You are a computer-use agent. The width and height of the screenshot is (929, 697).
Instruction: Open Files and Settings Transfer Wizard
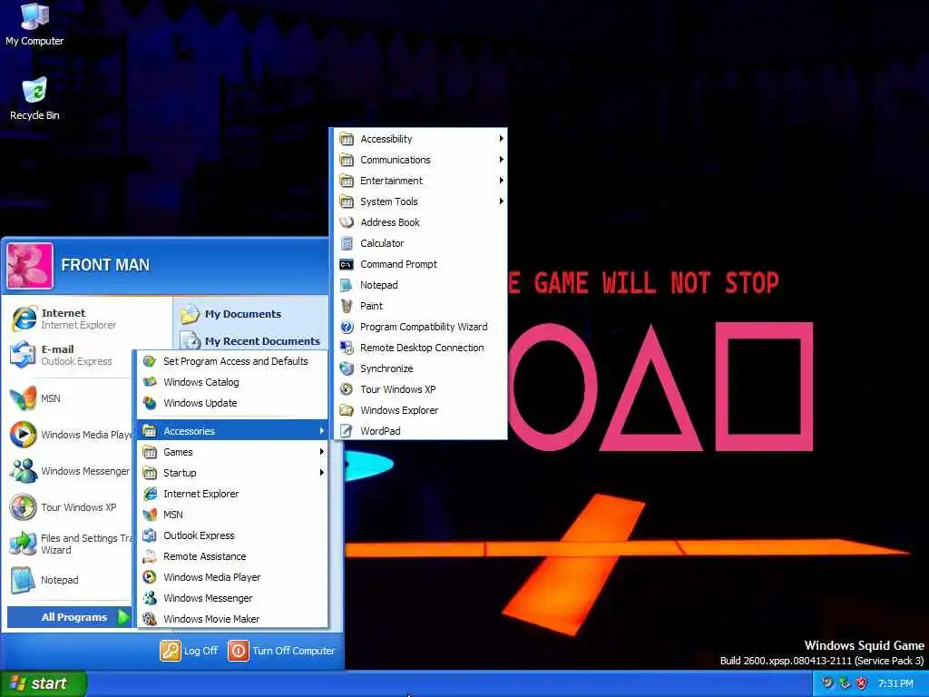[70, 545]
